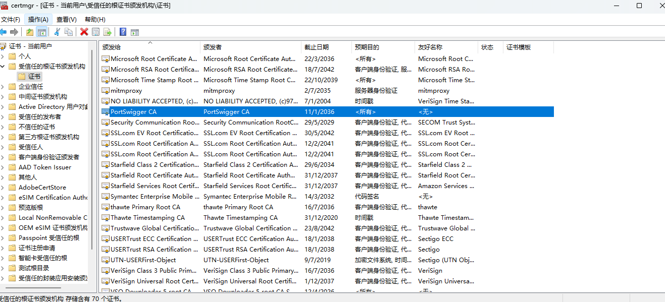
Task: Open the 帮助(H) menu
Action: pos(95,19)
